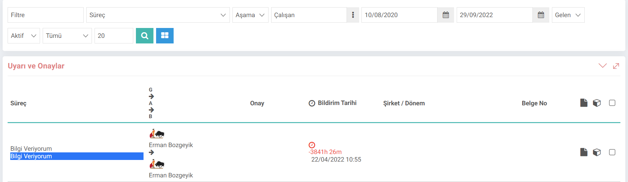Image resolution: width=628 pixels, height=182 pixels.
Task: Collapse the Uyarı ve Onaylar panel chevron
Action: [x=603, y=66]
